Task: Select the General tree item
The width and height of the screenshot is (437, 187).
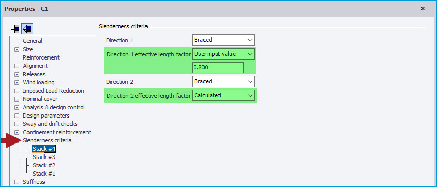Action: click(33, 41)
